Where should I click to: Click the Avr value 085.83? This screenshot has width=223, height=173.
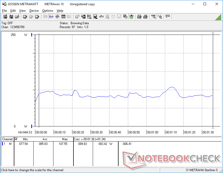[43, 144]
